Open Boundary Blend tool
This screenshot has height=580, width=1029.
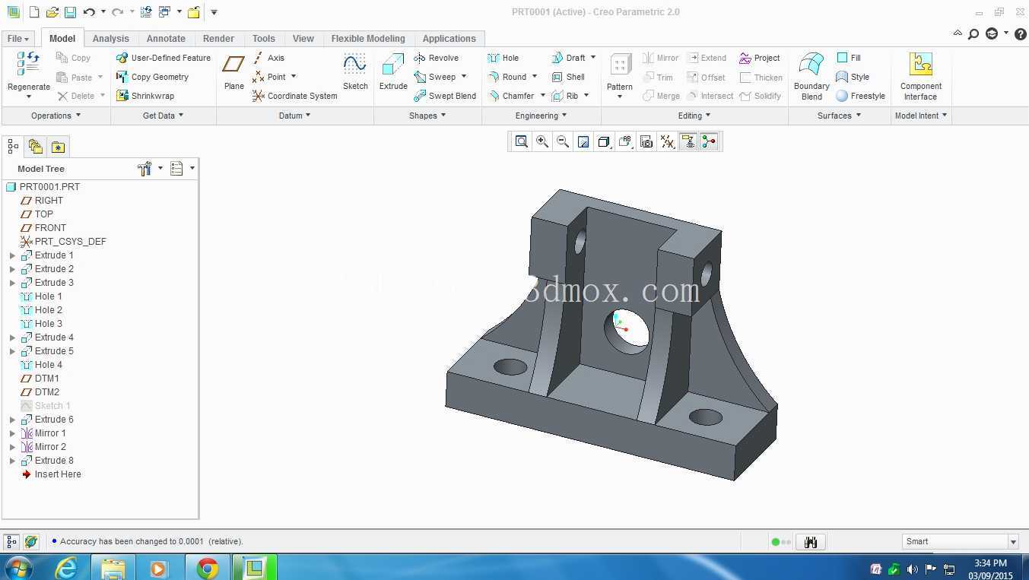[x=811, y=76]
